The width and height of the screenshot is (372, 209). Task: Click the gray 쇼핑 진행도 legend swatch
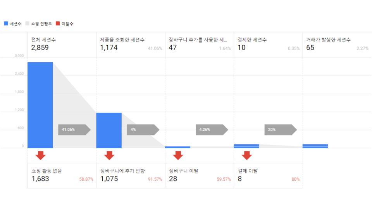click(x=27, y=24)
